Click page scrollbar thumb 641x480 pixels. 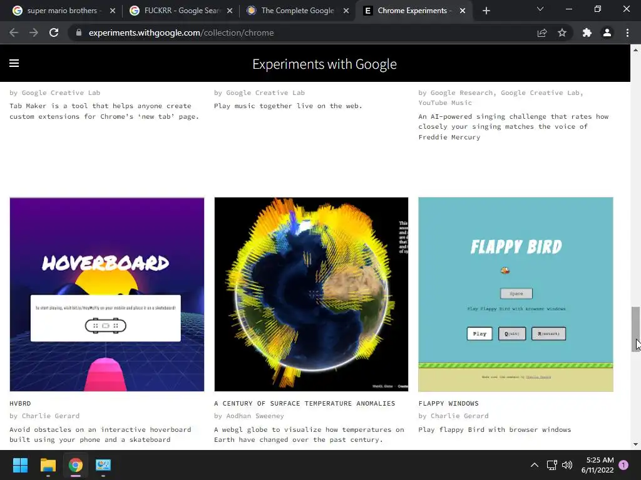635,329
